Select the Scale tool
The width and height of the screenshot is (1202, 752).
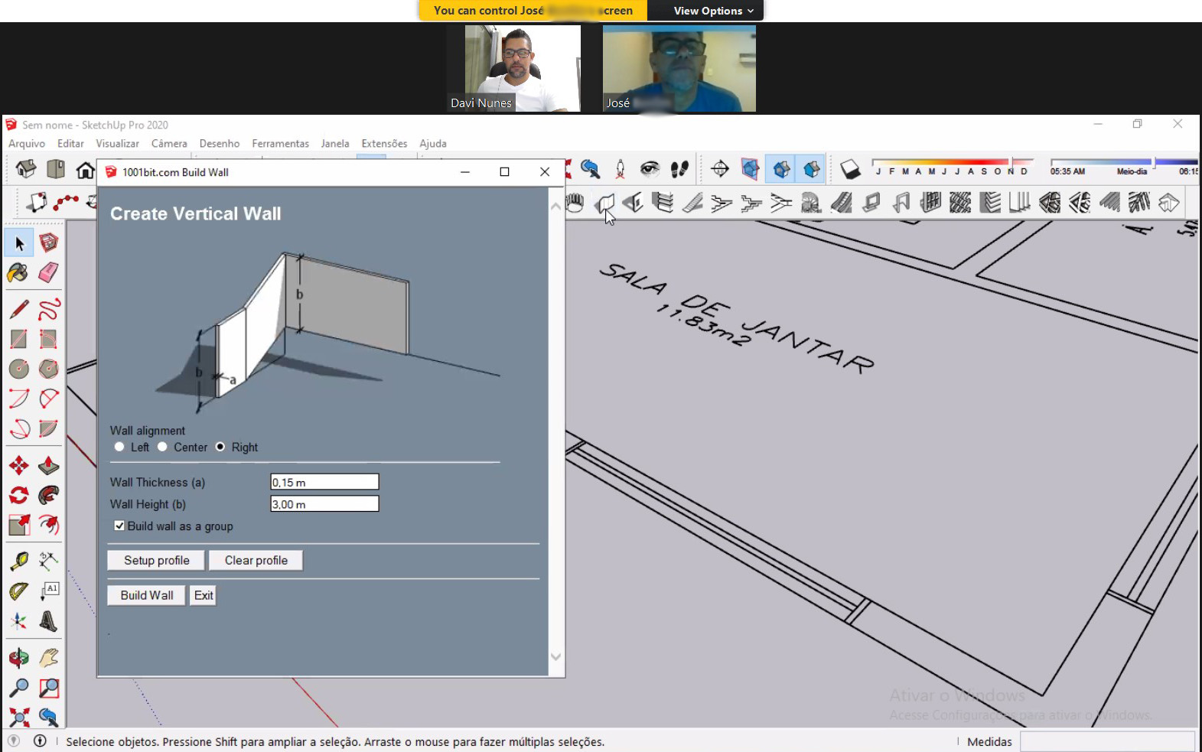(x=19, y=525)
